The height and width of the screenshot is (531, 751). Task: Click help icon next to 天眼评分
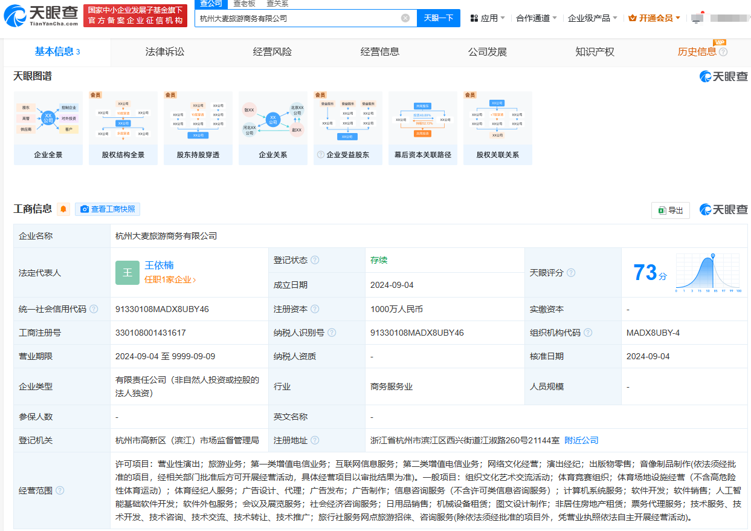pyautogui.click(x=571, y=273)
